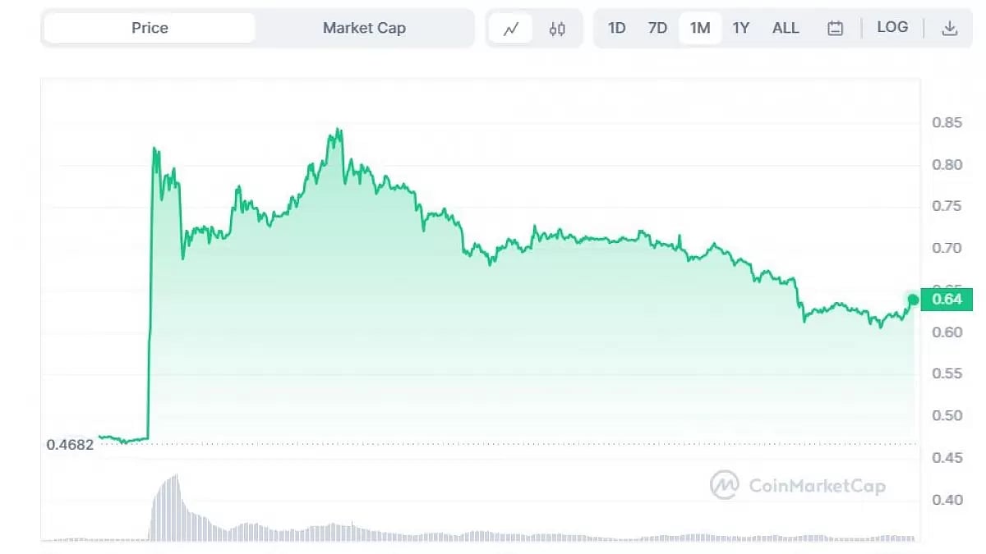
Task: Switch to line chart view
Action: [x=511, y=27]
